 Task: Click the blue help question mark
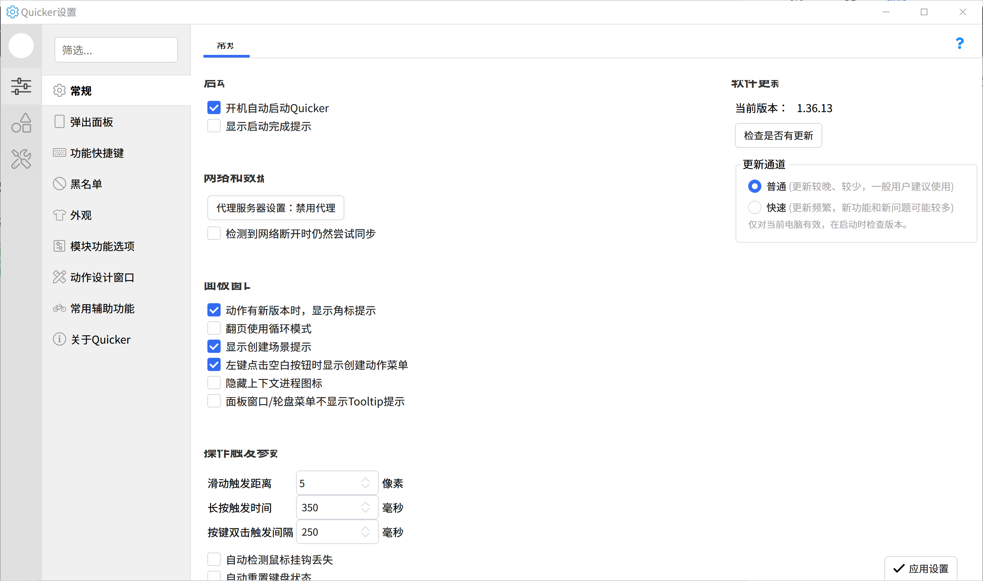click(x=959, y=43)
